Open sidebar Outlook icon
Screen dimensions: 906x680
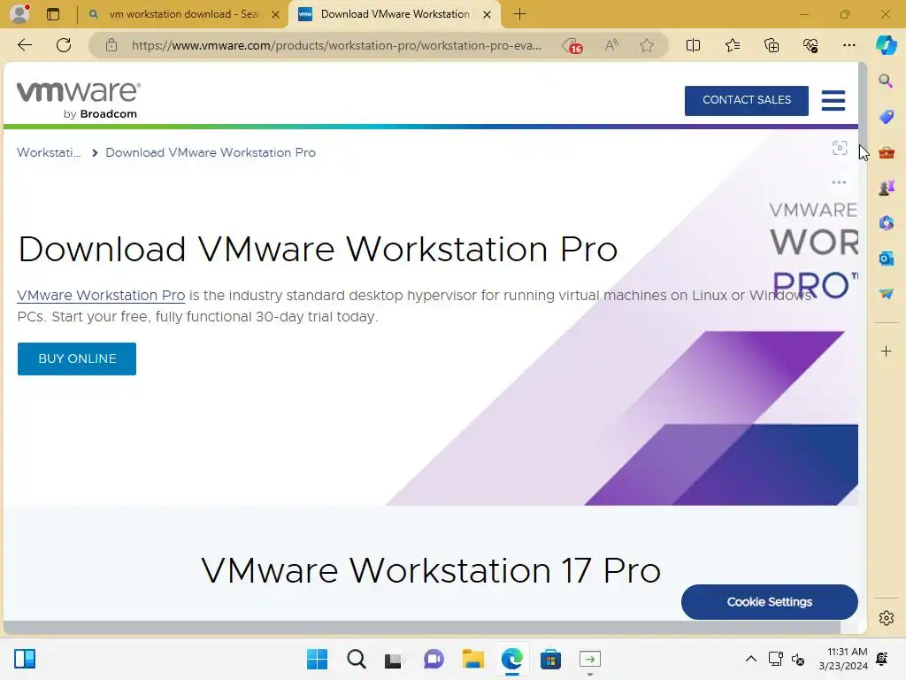(x=886, y=259)
